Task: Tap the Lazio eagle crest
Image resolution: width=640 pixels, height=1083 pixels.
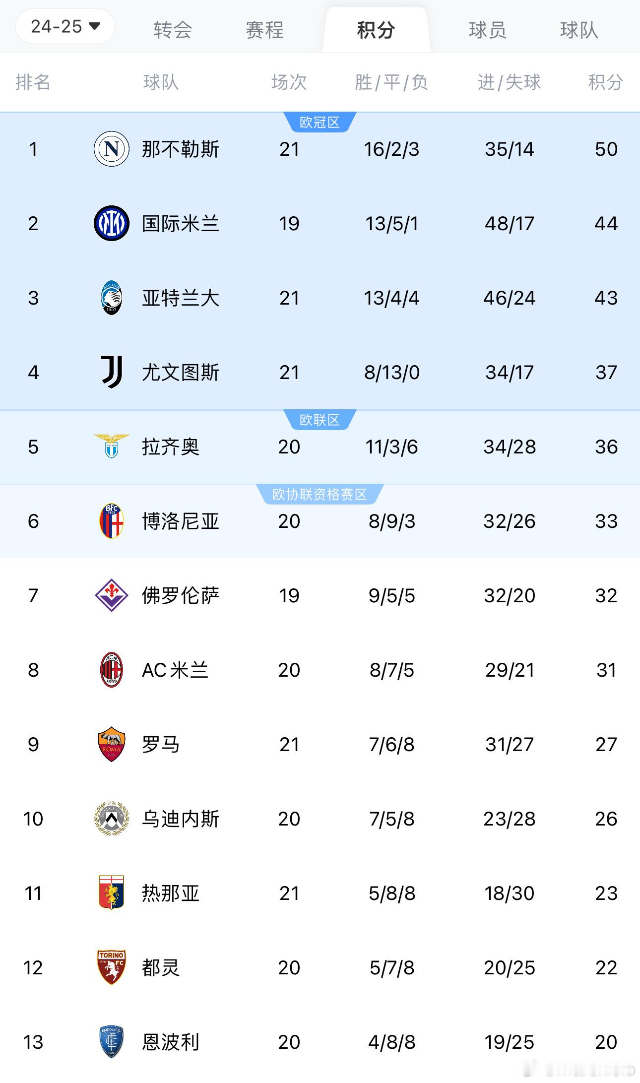Action: [x=112, y=446]
